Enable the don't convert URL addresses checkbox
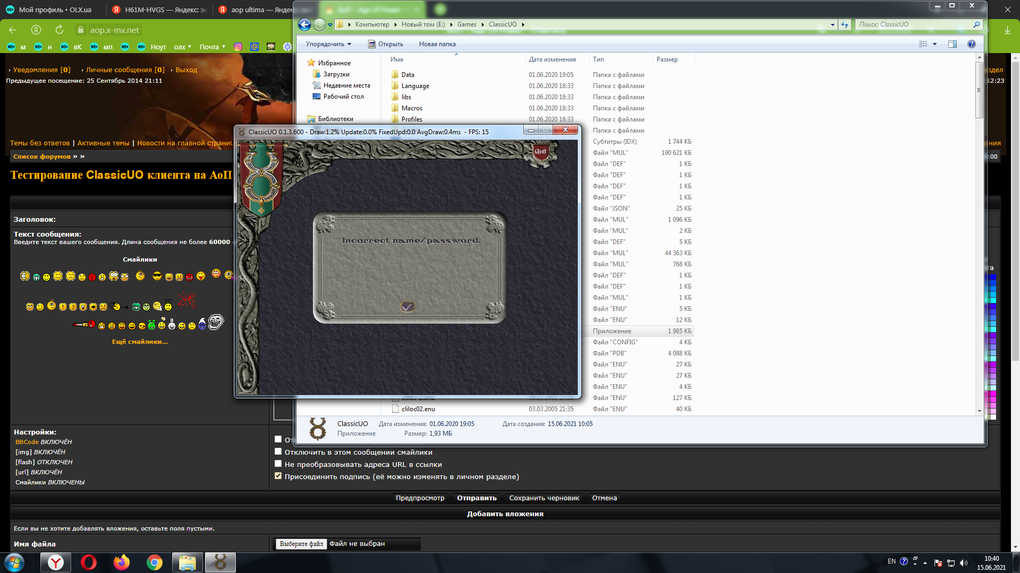The height and width of the screenshot is (573, 1020). click(278, 464)
